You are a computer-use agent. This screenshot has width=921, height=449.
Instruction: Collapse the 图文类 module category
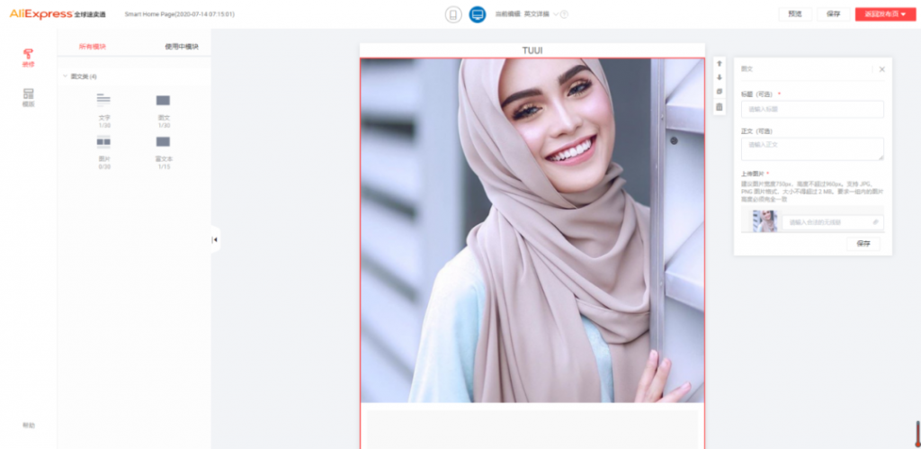[x=65, y=76]
